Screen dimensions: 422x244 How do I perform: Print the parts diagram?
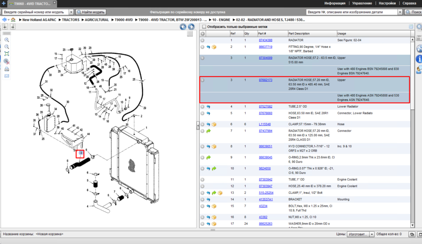[7, 69]
